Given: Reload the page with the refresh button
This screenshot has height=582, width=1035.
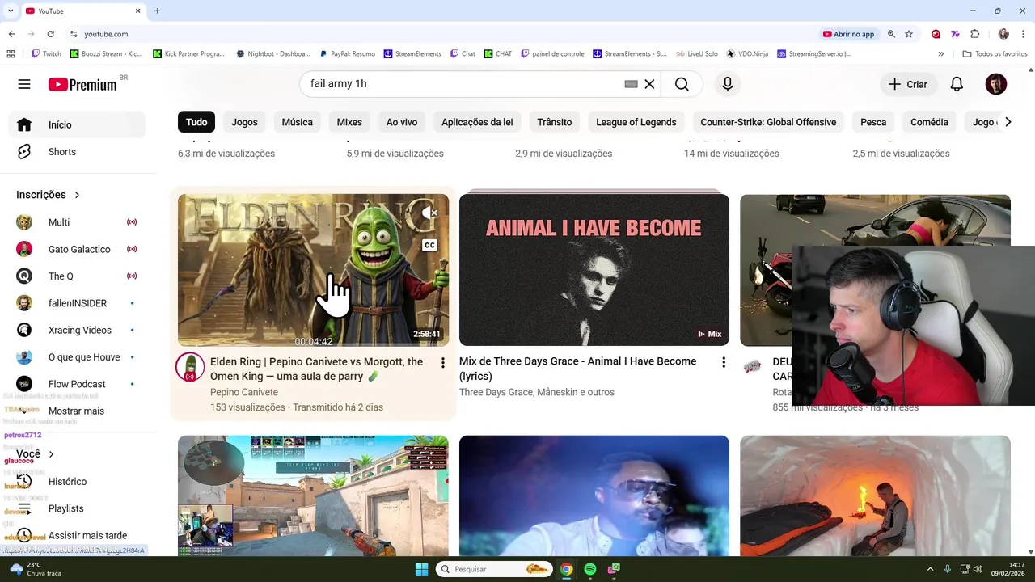Looking at the screenshot, I should (51, 34).
